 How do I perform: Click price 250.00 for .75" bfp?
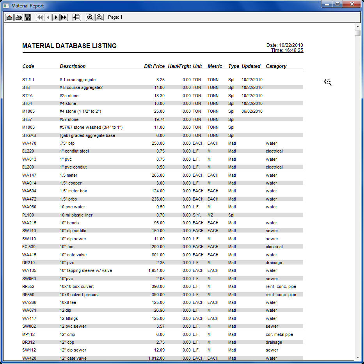[158, 143]
